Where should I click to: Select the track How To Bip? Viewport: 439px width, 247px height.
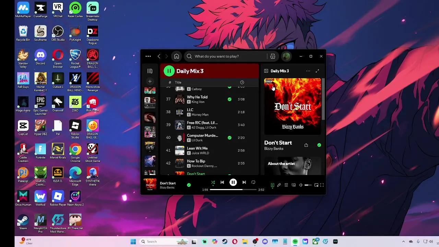pos(196,161)
